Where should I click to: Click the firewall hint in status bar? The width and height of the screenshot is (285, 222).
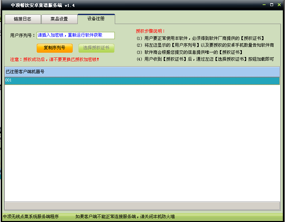point(125,217)
